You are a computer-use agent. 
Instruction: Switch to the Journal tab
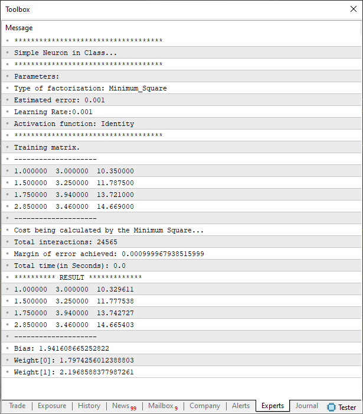tap(307, 406)
